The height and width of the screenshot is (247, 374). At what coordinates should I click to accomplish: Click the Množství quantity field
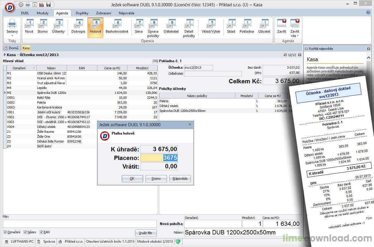point(252,224)
